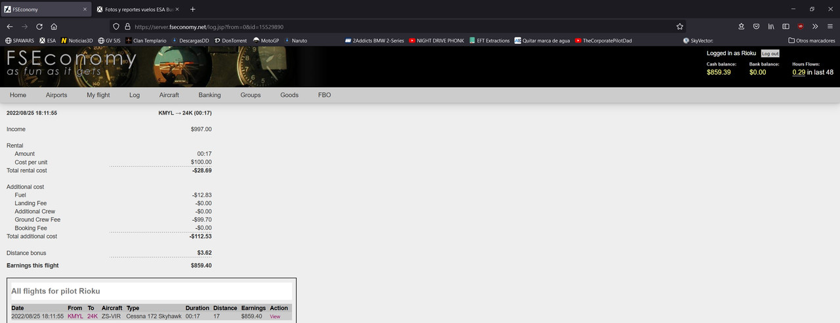This screenshot has height=323, width=840.
Task: Click the 0.29 hours flown value
Action: click(x=799, y=72)
